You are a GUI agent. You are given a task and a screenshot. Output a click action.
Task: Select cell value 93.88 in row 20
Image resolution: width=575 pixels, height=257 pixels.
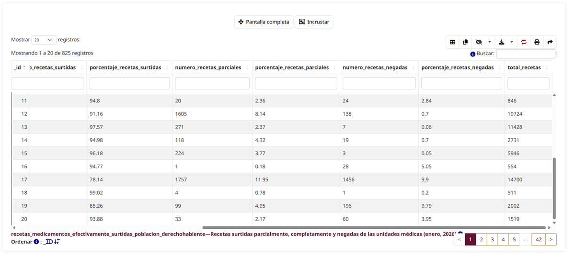[96, 219]
